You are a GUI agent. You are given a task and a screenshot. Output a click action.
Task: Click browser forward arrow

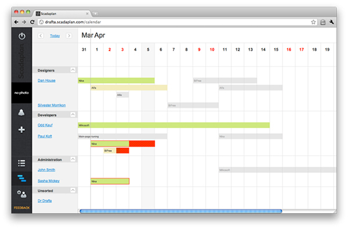pos(24,22)
